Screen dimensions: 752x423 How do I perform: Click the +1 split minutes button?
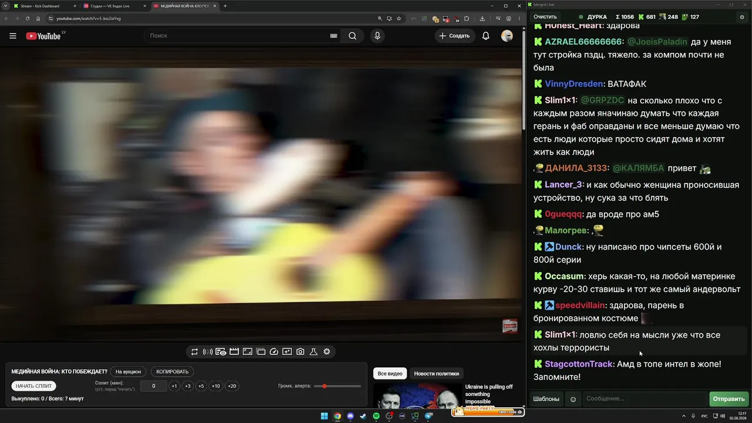click(174, 386)
